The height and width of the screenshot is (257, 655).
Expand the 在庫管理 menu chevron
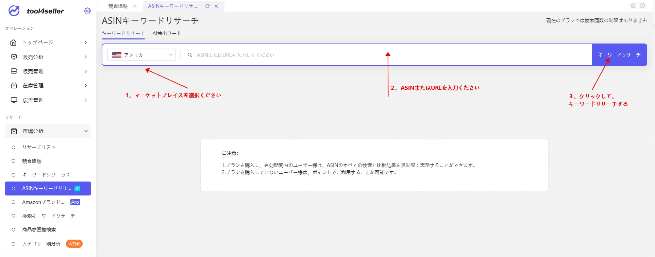click(86, 86)
